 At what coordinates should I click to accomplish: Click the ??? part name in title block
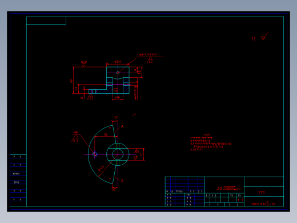click(x=262, y=193)
